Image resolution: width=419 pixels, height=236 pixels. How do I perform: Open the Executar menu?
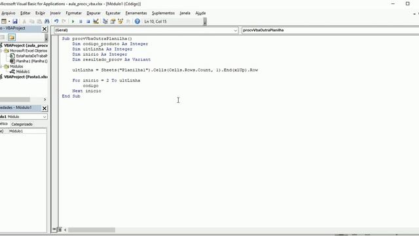coord(113,13)
